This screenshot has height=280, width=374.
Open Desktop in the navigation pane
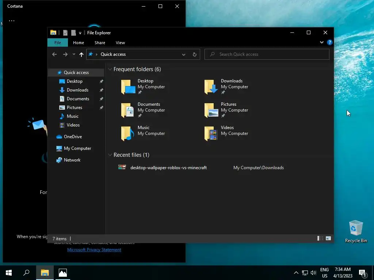click(x=75, y=81)
